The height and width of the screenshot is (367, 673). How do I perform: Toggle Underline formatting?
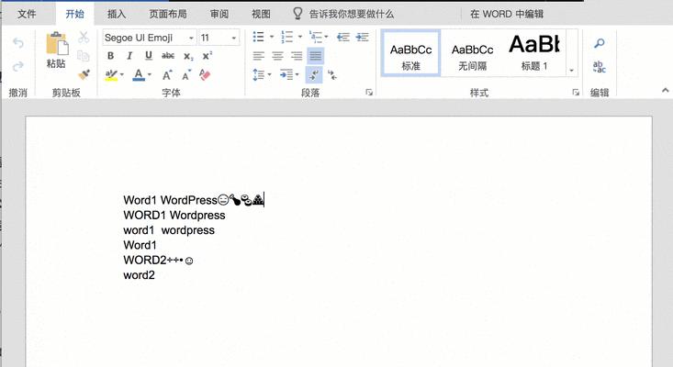[148, 56]
